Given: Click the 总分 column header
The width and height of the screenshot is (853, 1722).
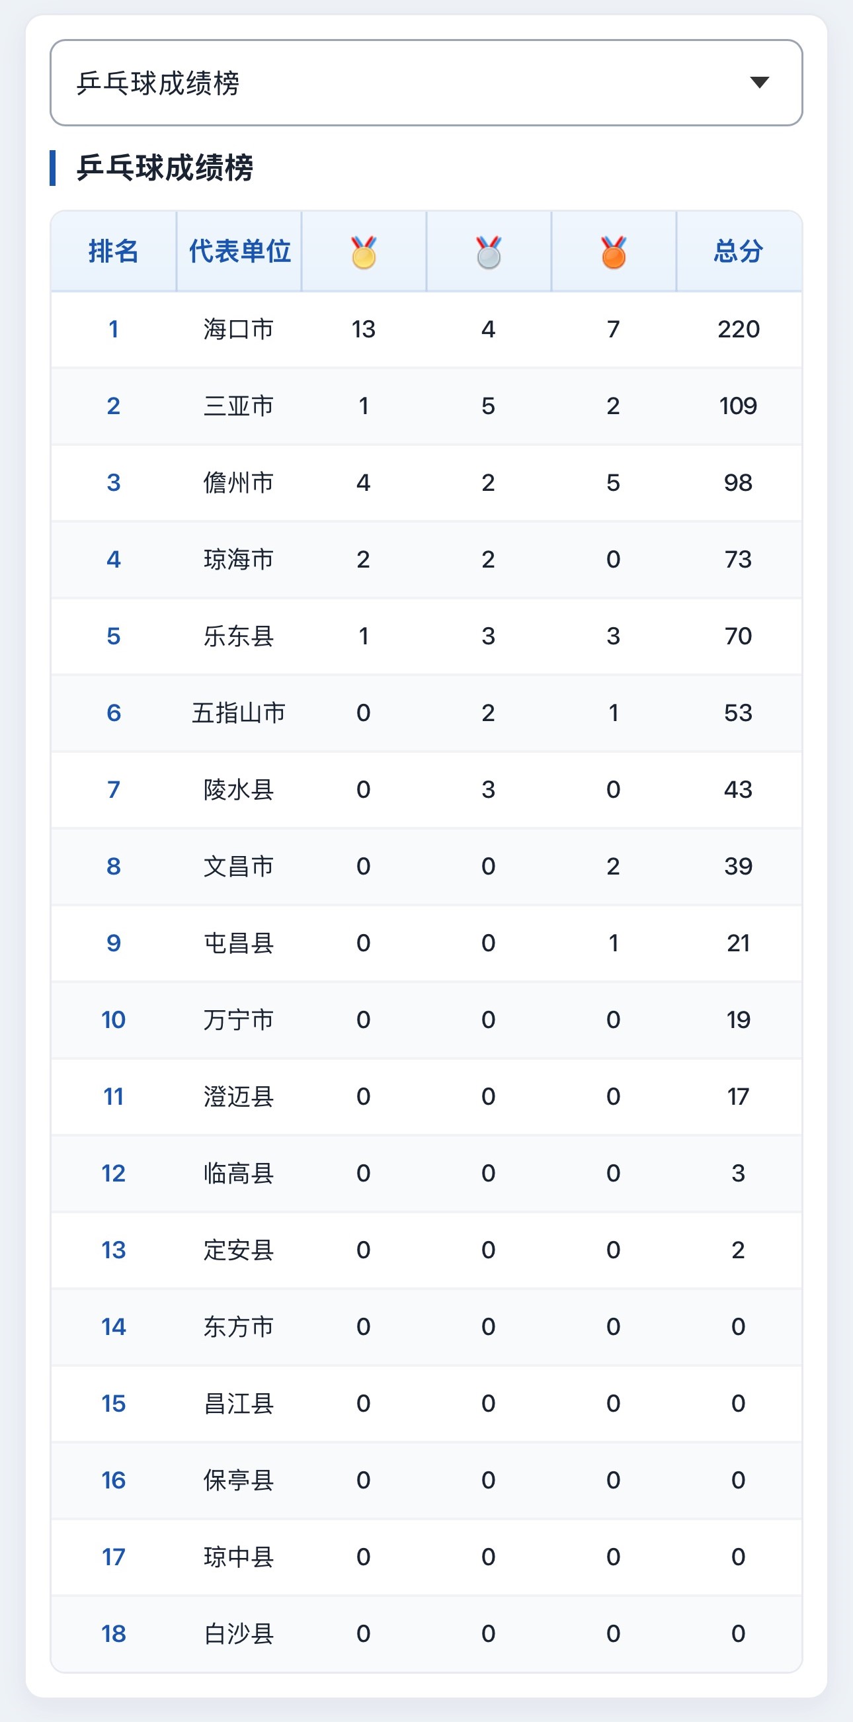Looking at the screenshot, I should (739, 251).
